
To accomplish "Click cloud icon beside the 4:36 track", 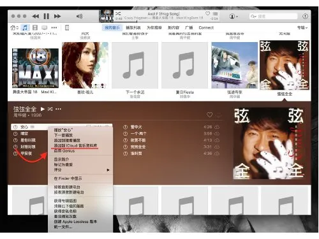I will pos(217,154).
